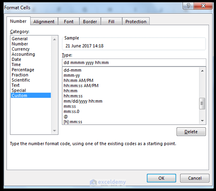The width and height of the screenshot is (216, 191).
Task: Select the Number tab
Action: click(x=18, y=21)
